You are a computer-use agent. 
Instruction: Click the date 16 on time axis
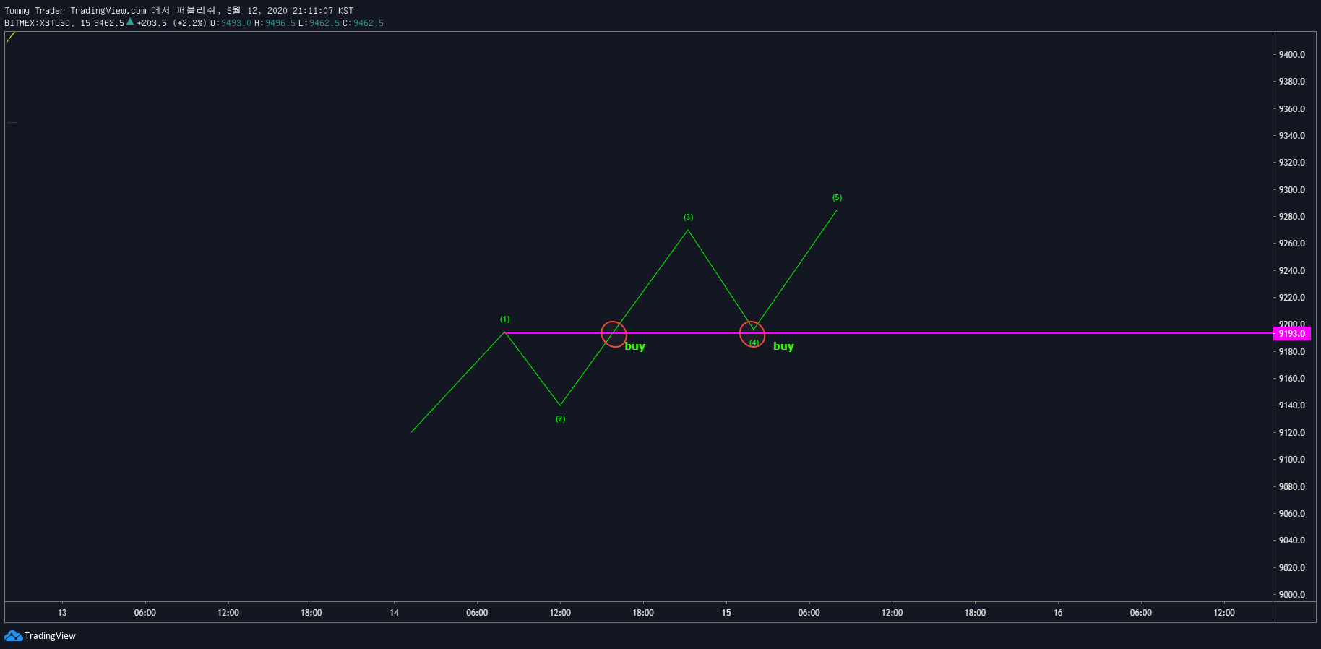coord(1058,613)
